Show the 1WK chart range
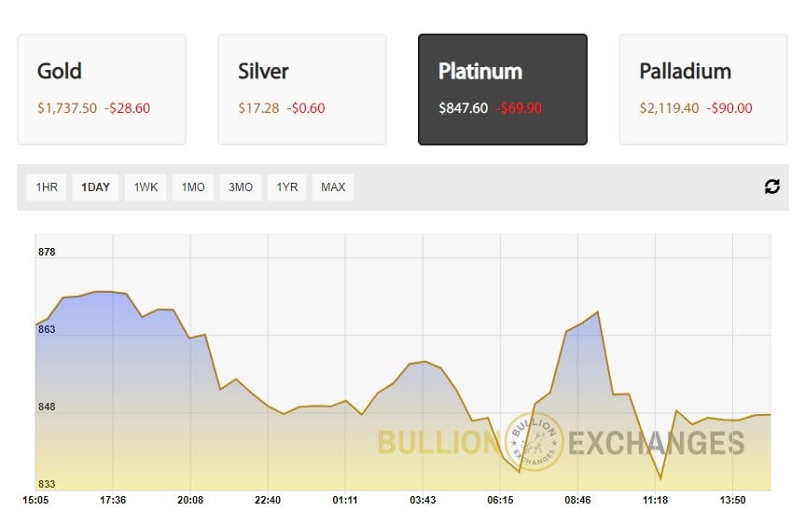The width and height of the screenshot is (805, 525). click(x=146, y=187)
